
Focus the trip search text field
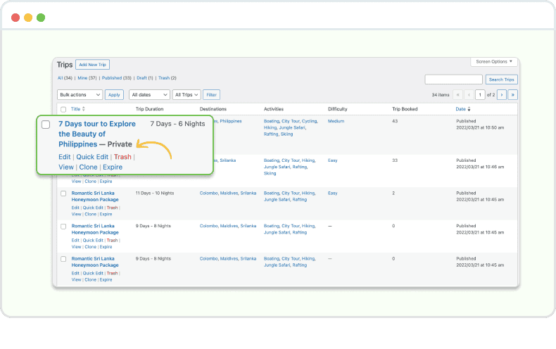pyautogui.click(x=453, y=80)
